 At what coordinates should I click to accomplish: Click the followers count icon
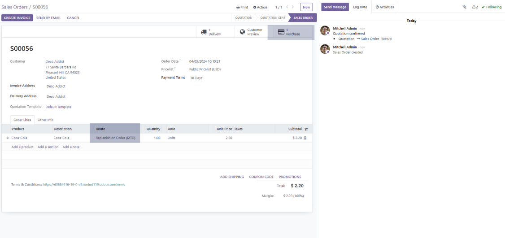(475, 7)
